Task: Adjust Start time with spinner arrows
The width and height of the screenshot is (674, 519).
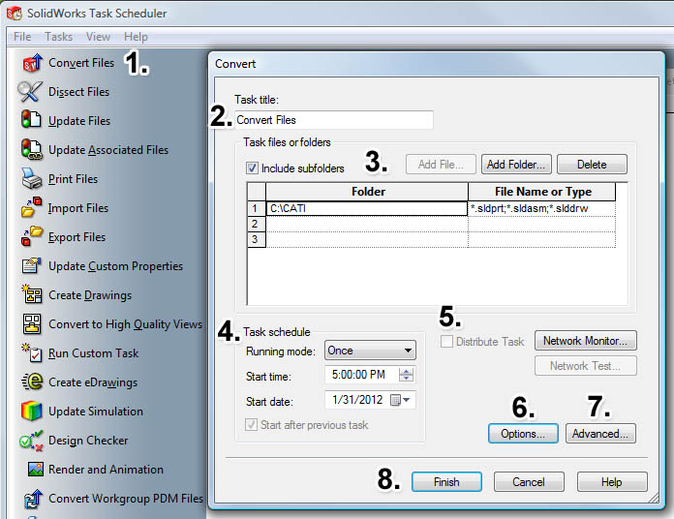Action: point(406,375)
